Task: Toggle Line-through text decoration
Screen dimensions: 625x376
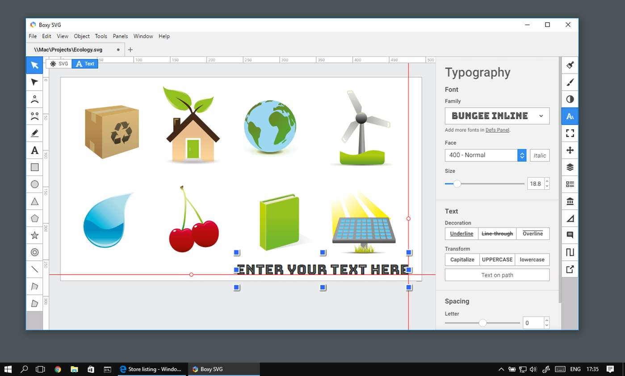Action: 497,234
